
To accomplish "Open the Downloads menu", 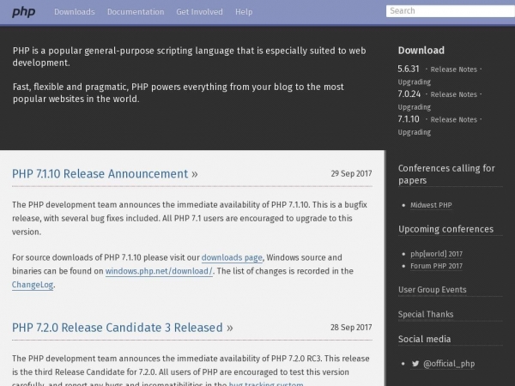I will [75, 12].
